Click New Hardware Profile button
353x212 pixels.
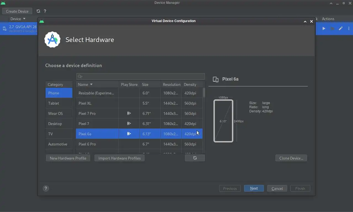pos(68,158)
